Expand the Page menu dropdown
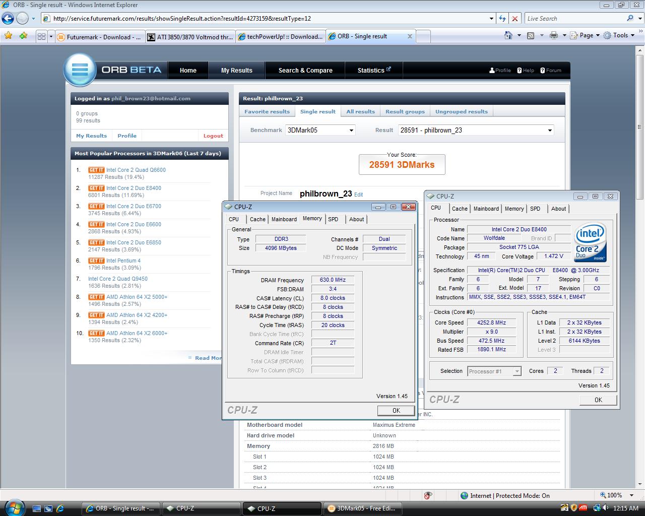Viewport: 645px width, 516px height. [x=588, y=35]
